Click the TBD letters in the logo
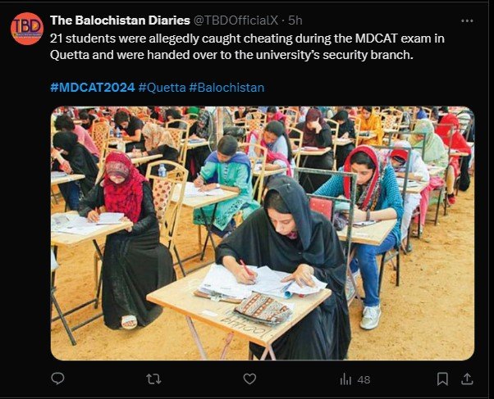The width and height of the screenshot is (494, 399). (27, 25)
